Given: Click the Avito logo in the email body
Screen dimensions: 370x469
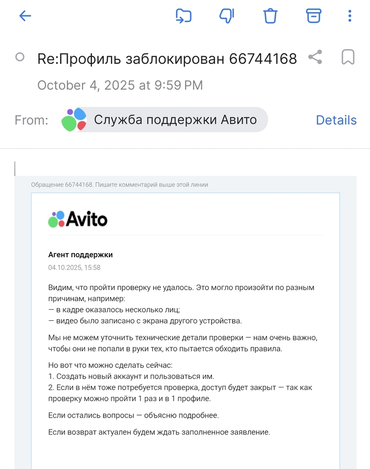Looking at the screenshot, I should [78, 219].
